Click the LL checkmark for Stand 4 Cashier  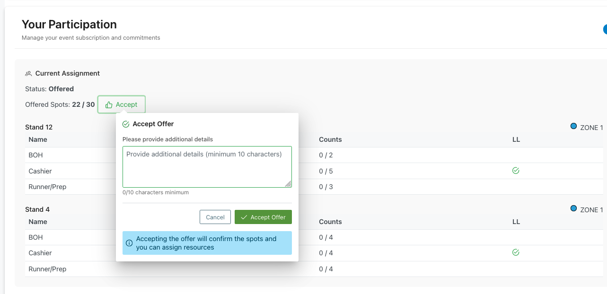click(516, 252)
